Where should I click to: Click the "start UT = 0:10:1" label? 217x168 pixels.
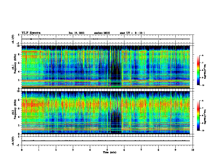coord(132,33)
